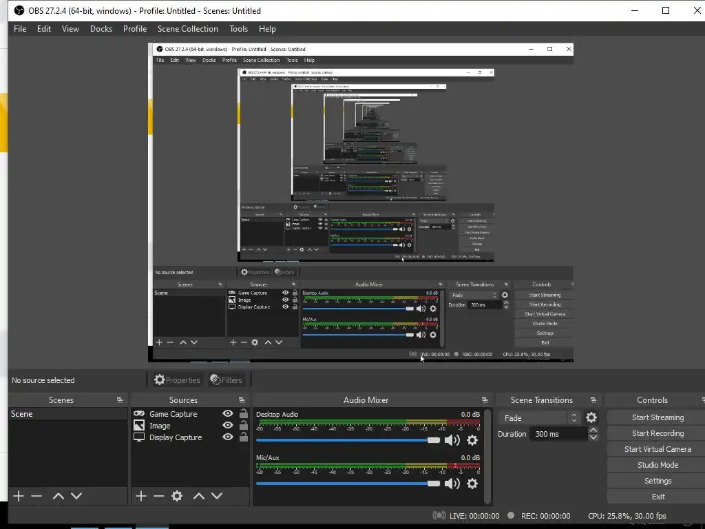
Task: Hide the Game Capture source
Action: point(228,413)
